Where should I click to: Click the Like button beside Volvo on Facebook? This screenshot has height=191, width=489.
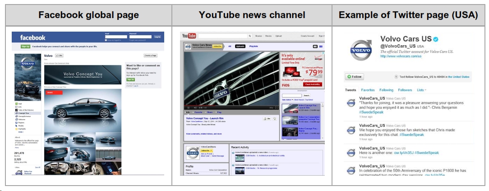(x=59, y=55)
